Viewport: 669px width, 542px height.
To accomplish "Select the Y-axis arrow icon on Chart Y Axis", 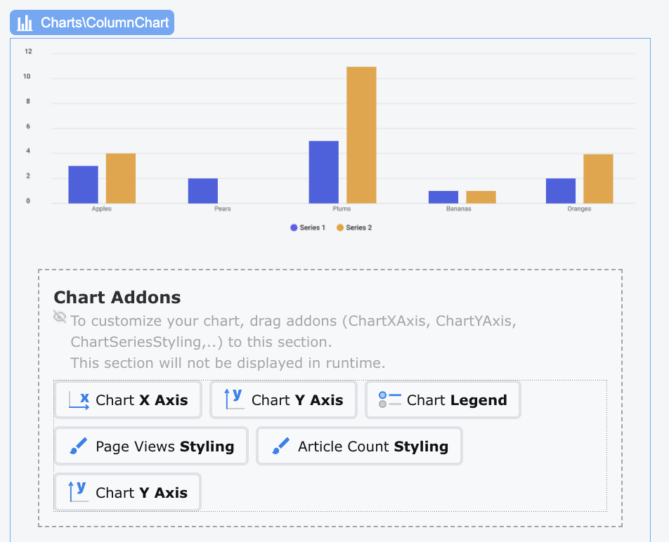I will point(233,399).
